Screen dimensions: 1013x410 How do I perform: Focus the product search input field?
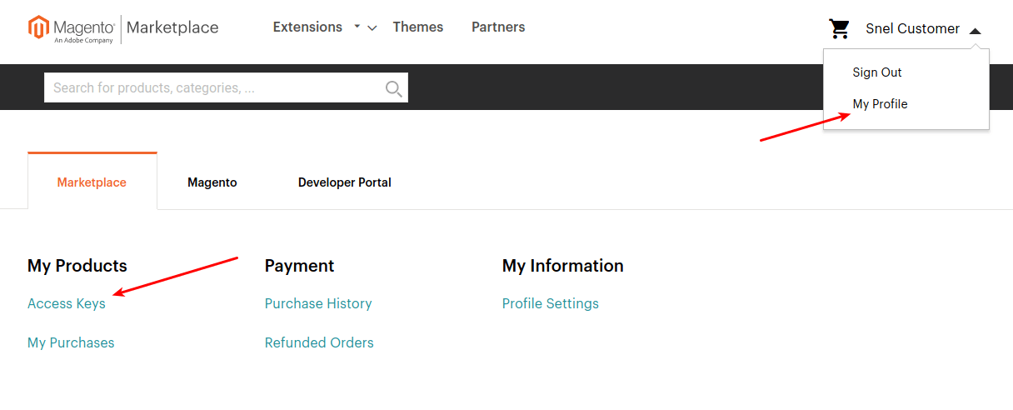(x=212, y=88)
